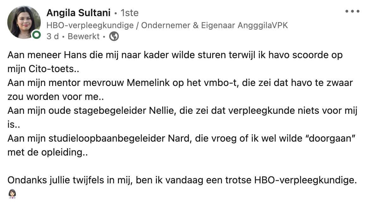Click Angila's profile picture thumbnail
This screenshot has width=370, height=208.
click(24, 22)
